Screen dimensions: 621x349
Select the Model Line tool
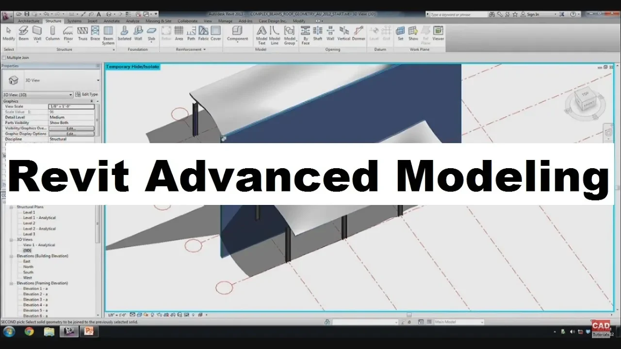pos(275,35)
